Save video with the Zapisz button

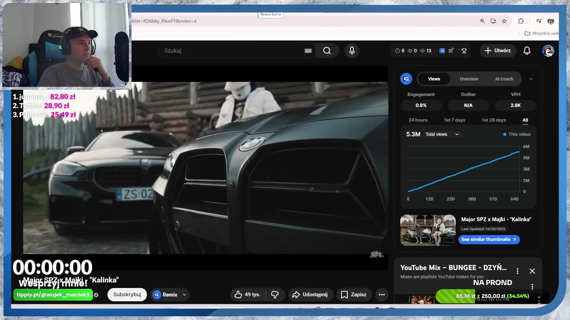[x=354, y=294]
